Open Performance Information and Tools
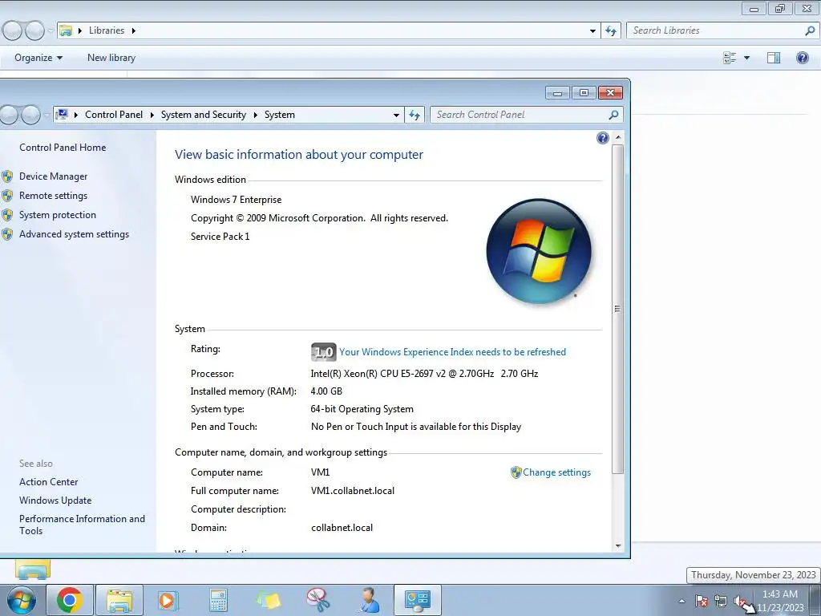The width and height of the screenshot is (821, 616). (83, 525)
